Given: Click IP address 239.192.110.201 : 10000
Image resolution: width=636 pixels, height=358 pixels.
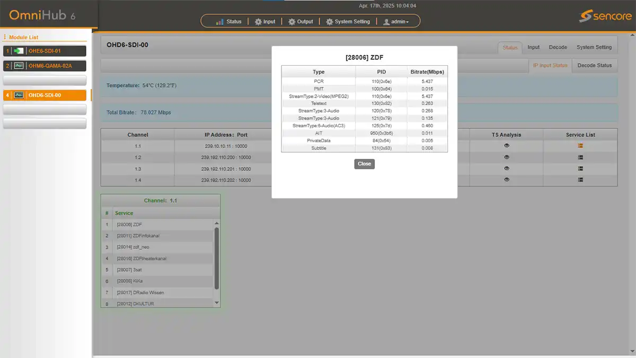Looking at the screenshot, I should pyautogui.click(x=226, y=169).
